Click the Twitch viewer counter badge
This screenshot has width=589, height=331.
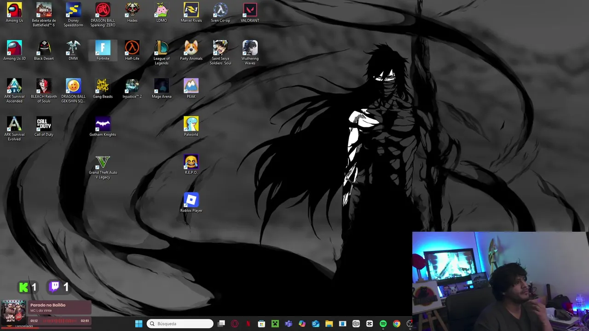(x=59, y=287)
